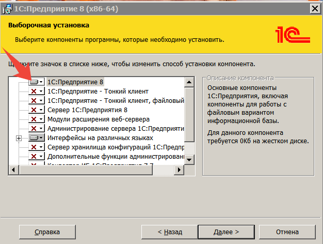Open install-state dropdown for Интерфейсы на различных языках
The height and width of the screenshot is (244, 323).
pos(37,138)
